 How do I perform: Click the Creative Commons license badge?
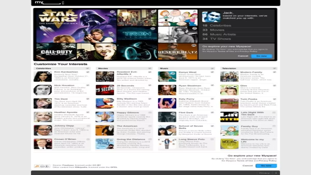(42, 166)
